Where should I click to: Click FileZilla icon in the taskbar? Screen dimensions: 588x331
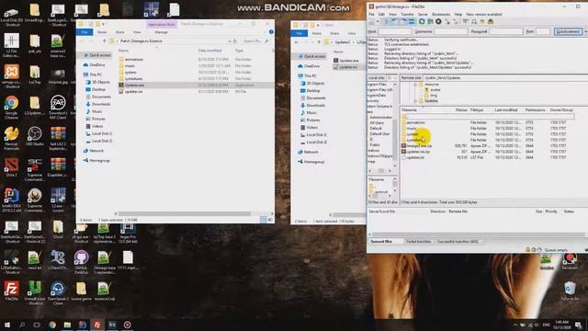point(97,325)
